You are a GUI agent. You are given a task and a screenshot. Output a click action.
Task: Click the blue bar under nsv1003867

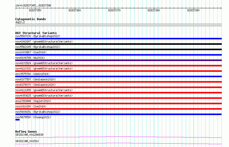118,55
